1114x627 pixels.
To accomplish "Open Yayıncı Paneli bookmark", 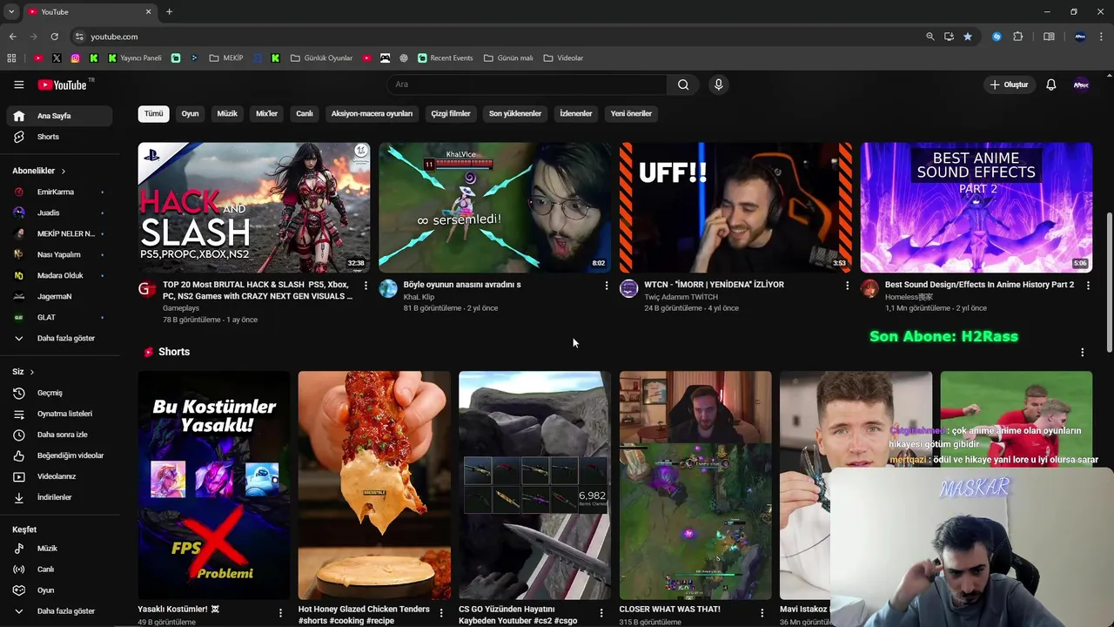I will tap(135, 58).
